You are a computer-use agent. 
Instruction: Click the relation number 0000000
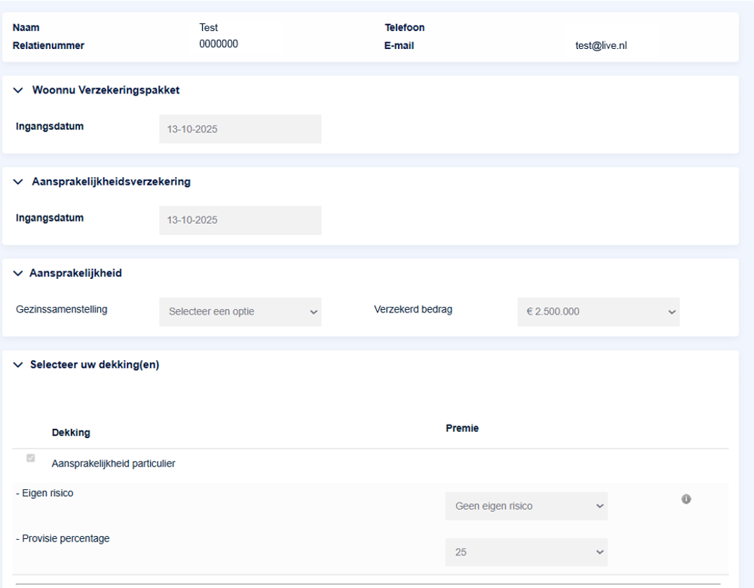219,44
